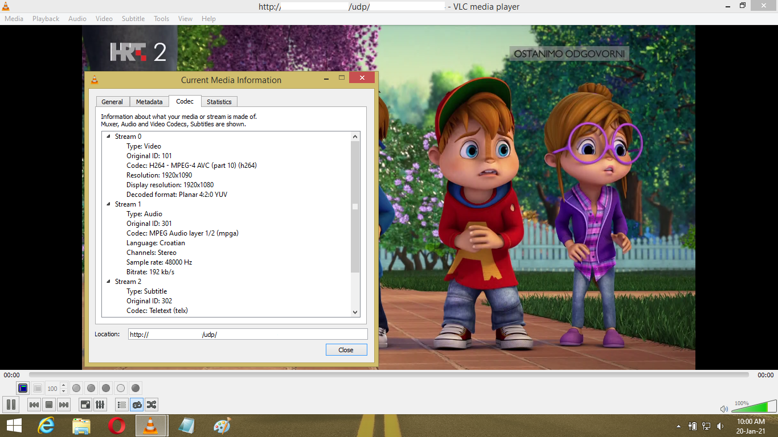This screenshot has width=778, height=437.
Task: Go to previous media in playlist
Action: point(34,405)
